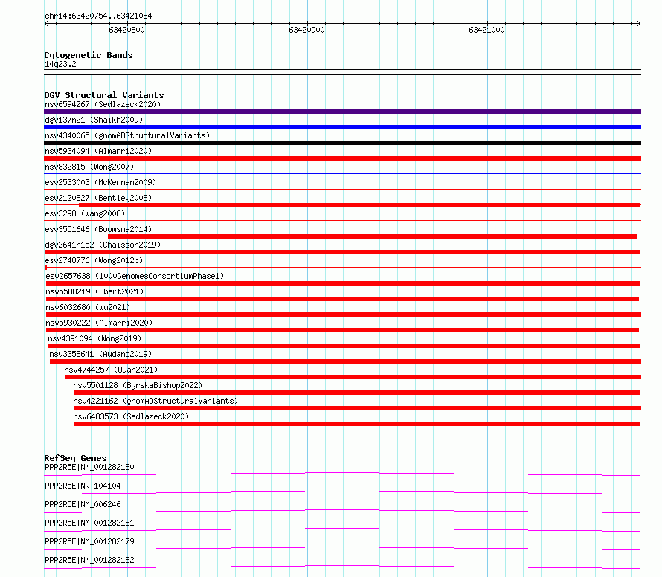The image size is (662, 577).
Task: Select variant dgv2641n152 (Chaisson2019) label
Action: [103, 245]
